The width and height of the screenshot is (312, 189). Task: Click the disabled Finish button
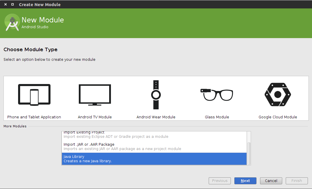297,181
